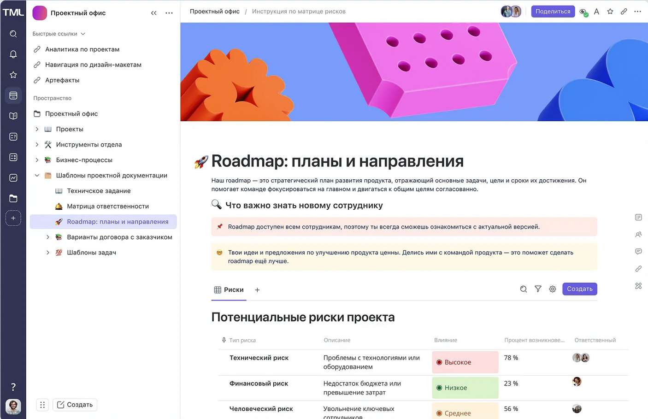The width and height of the screenshot is (648, 419).
Task: Search within the risks table
Action: coord(524,289)
